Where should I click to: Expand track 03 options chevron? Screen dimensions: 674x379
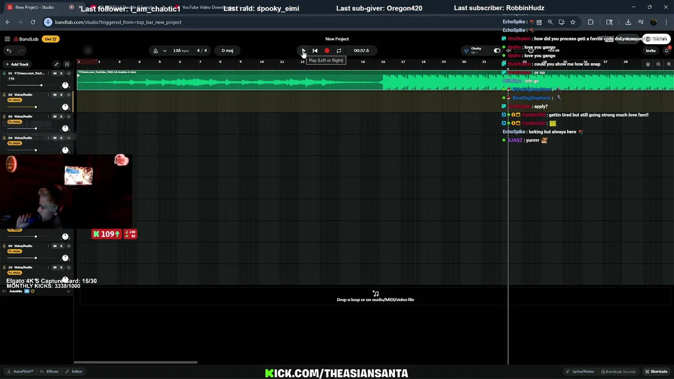(68, 116)
